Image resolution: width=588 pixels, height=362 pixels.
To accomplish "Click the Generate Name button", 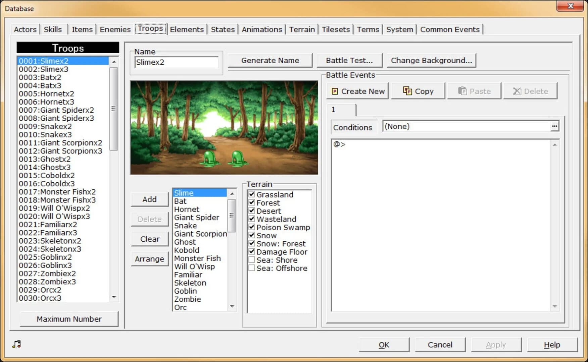I will pyautogui.click(x=270, y=60).
